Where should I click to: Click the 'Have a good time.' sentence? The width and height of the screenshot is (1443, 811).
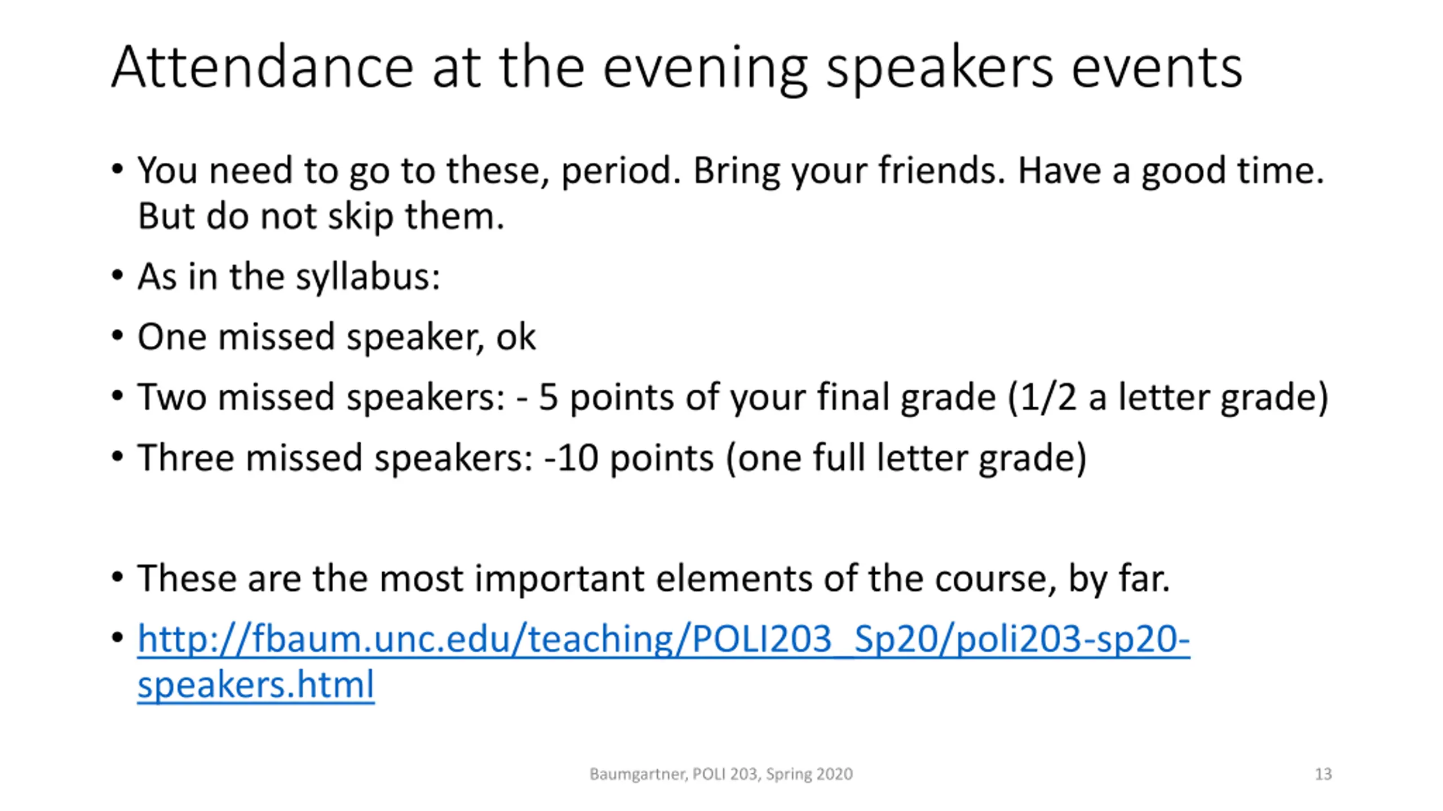[x=1171, y=171]
